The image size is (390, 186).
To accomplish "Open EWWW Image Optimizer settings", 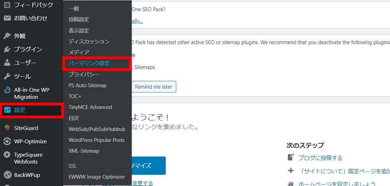I will point(96,177).
